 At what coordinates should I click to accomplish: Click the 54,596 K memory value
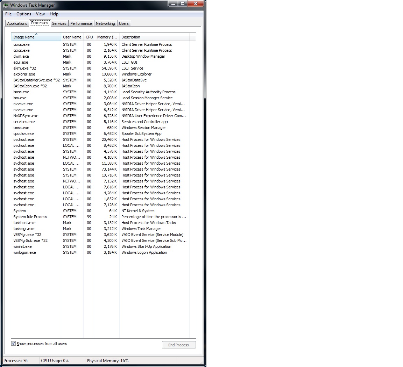109,68
